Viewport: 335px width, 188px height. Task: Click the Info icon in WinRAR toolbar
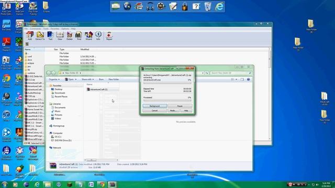pyautogui.click(x=98, y=36)
